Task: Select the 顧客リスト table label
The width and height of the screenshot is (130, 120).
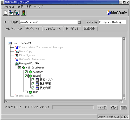Action: click(x=46, y=80)
